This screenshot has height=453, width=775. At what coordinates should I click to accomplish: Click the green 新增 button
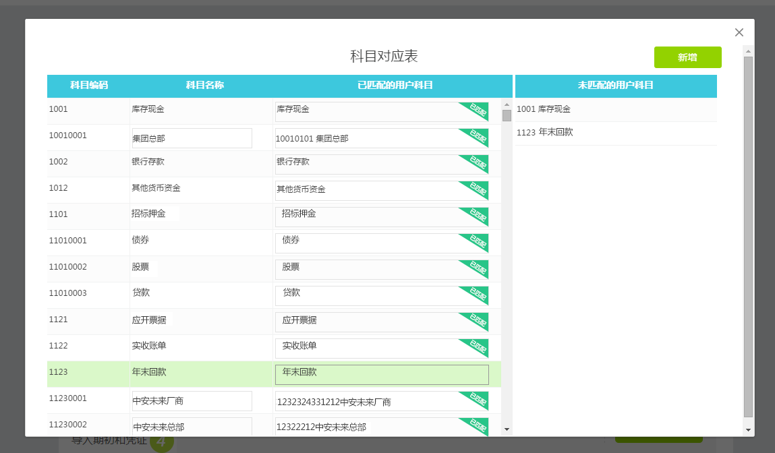[x=687, y=57]
